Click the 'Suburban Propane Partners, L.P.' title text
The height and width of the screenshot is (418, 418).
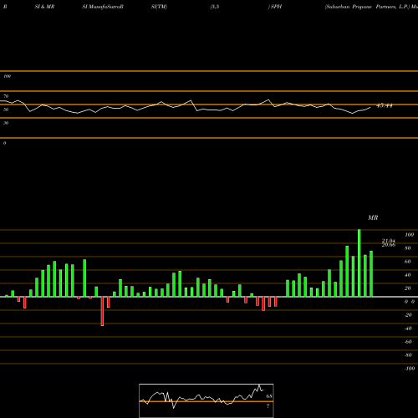(367, 7)
